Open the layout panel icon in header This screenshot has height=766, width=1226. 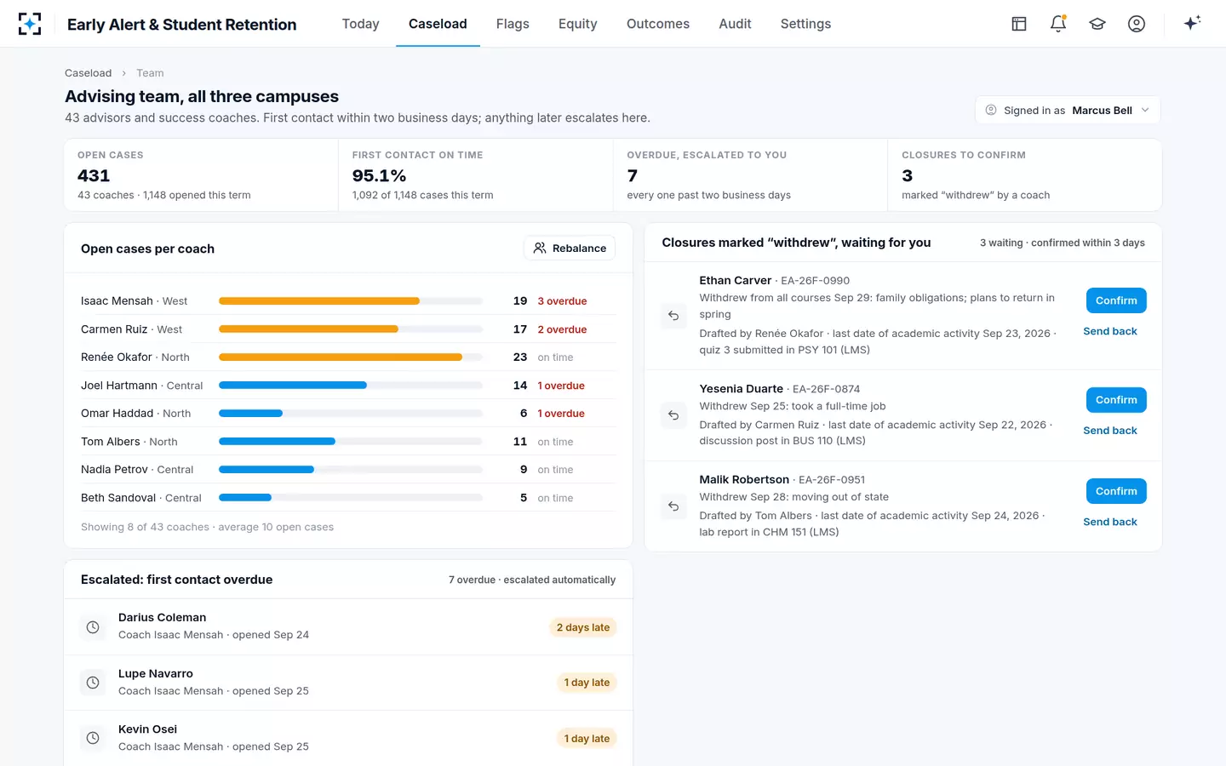pos(1019,24)
